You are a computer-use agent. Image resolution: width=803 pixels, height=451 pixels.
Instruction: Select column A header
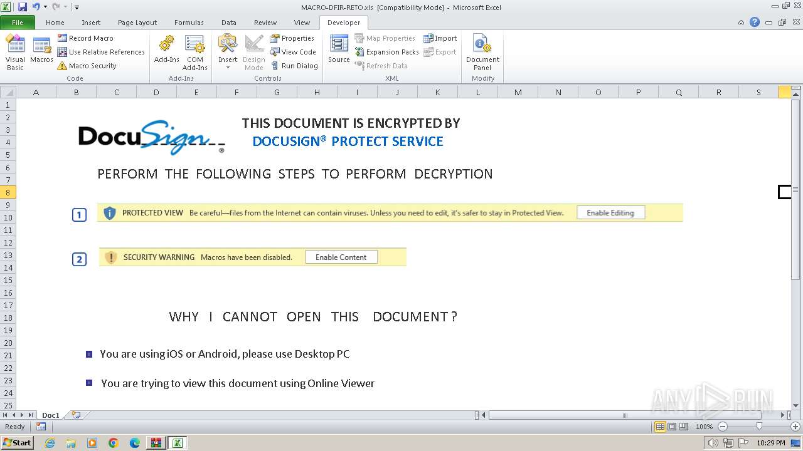36,92
